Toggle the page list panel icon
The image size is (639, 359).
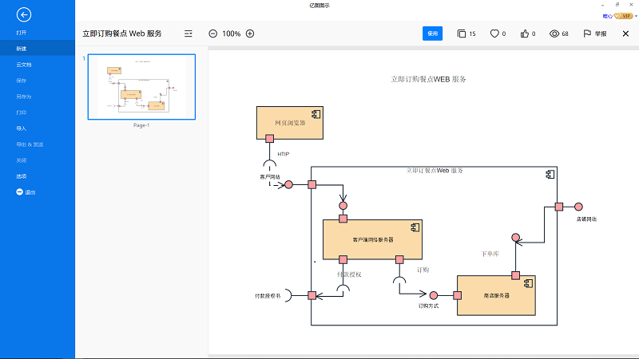click(189, 34)
